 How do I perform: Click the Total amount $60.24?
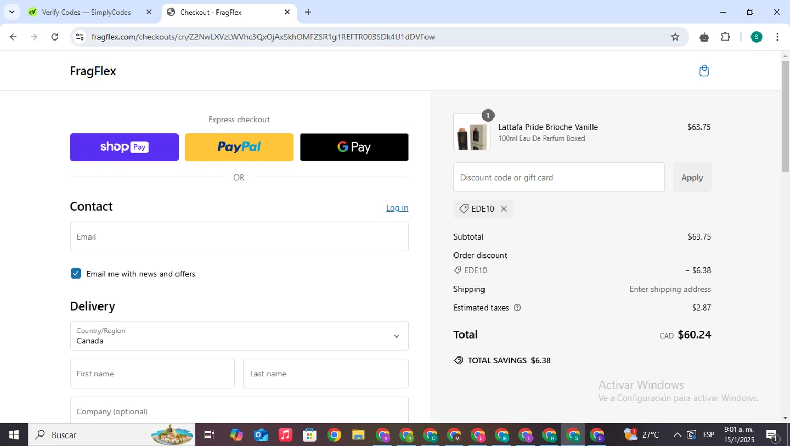coord(694,335)
